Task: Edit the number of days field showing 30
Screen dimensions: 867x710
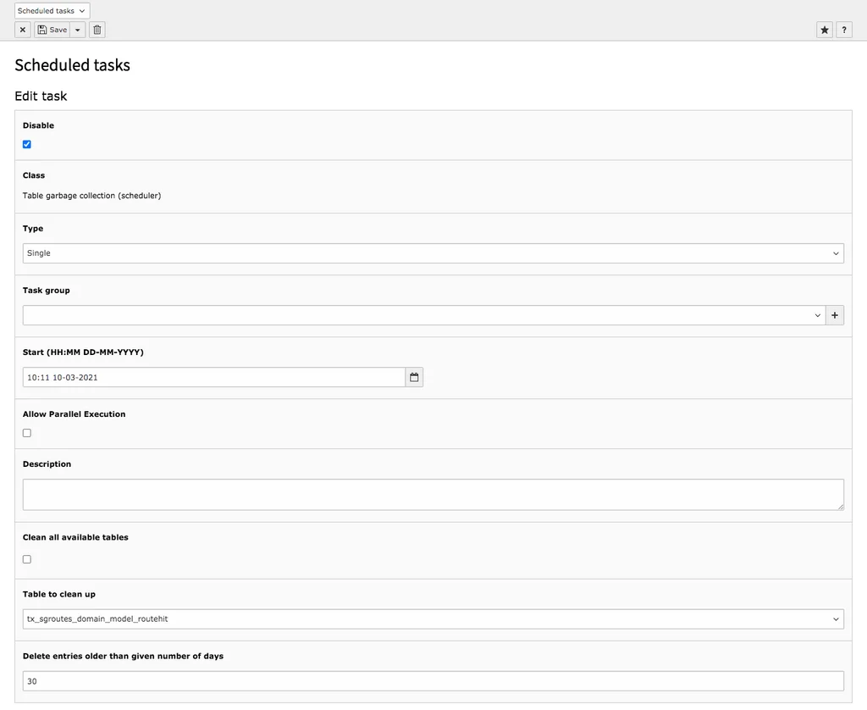Action: (x=433, y=681)
